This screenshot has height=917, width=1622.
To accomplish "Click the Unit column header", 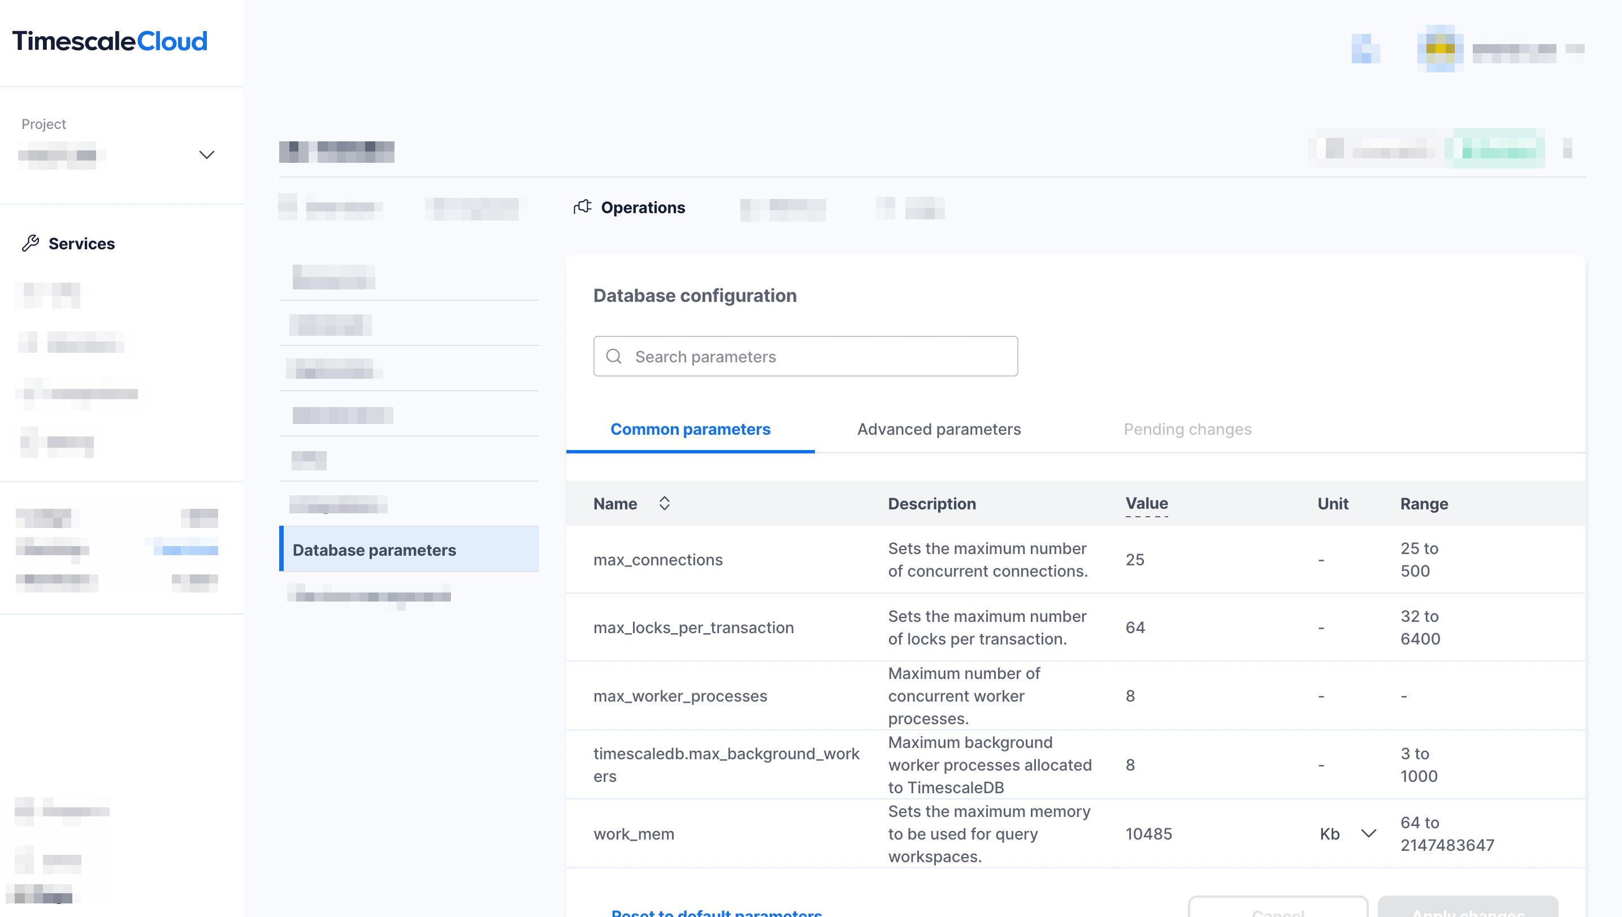I will 1333,503.
